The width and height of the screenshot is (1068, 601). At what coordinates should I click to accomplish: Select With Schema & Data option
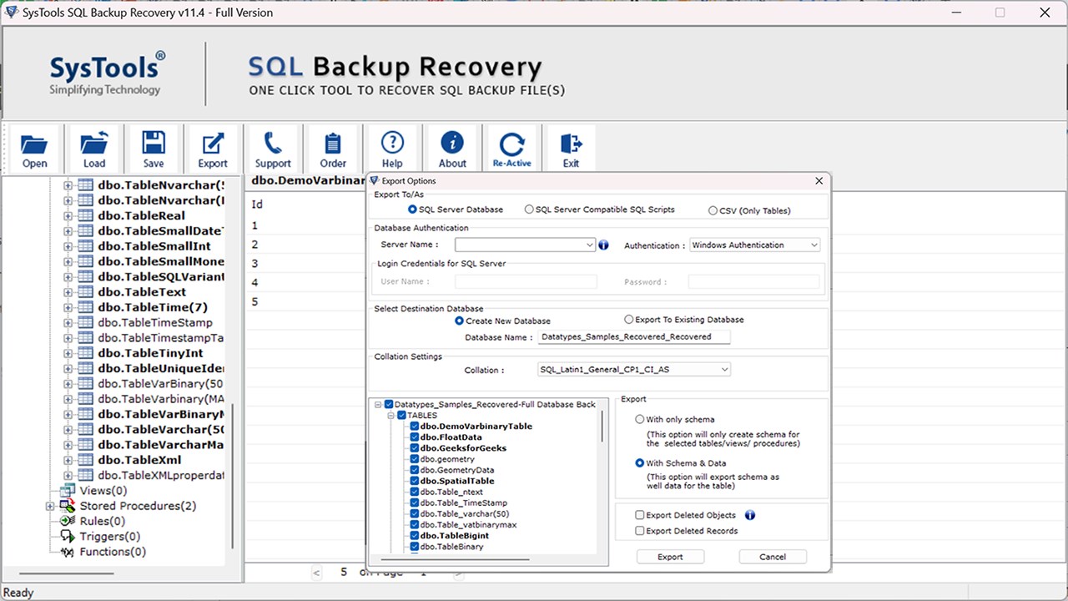640,463
